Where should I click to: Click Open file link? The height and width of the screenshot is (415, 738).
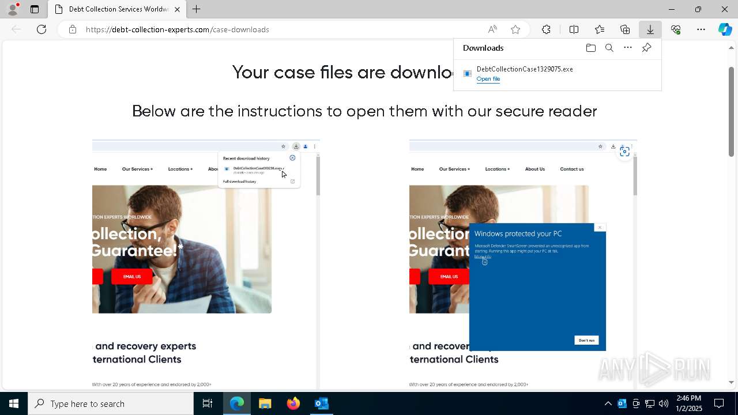point(488,79)
